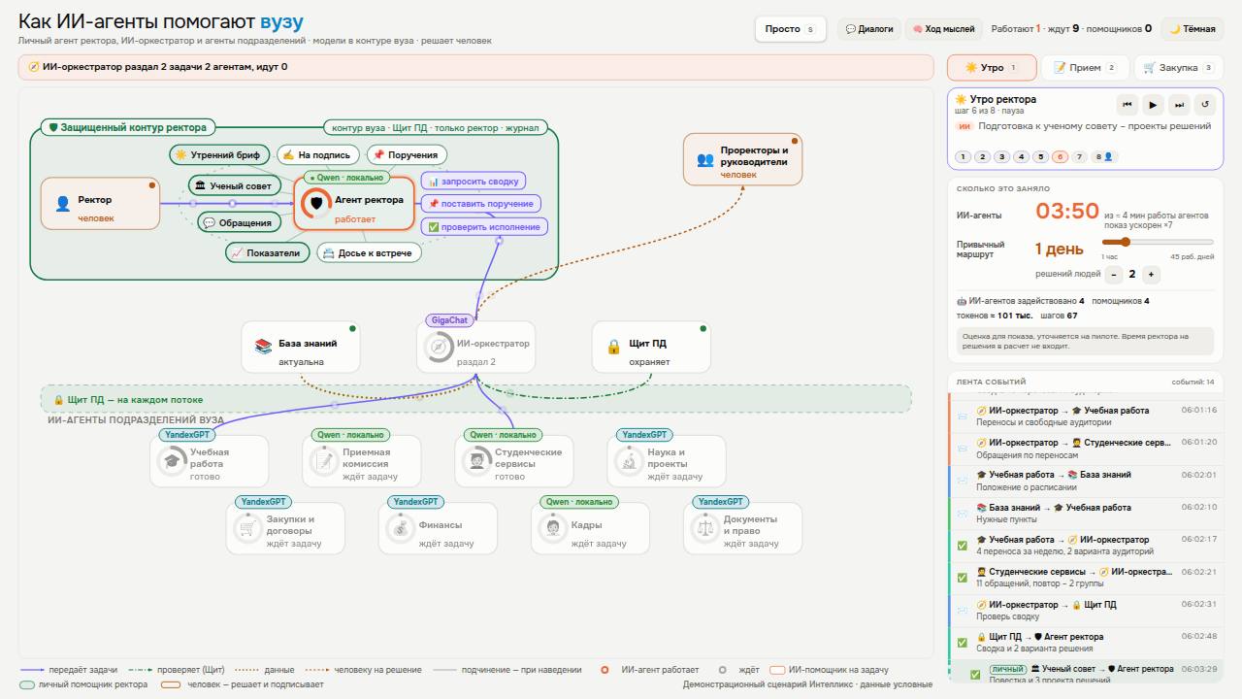Open the Прием scenario tab
The image size is (1242, 699).
[x=1085, y=68]
